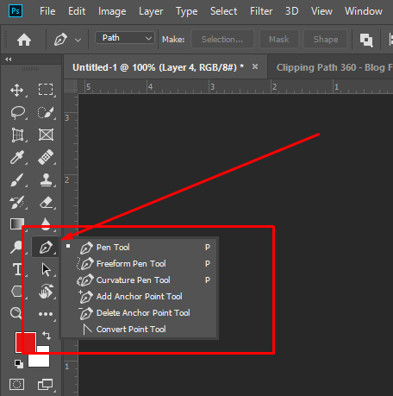Collapse the toolbar with double-arrow
393x396 pixels.
9,60
